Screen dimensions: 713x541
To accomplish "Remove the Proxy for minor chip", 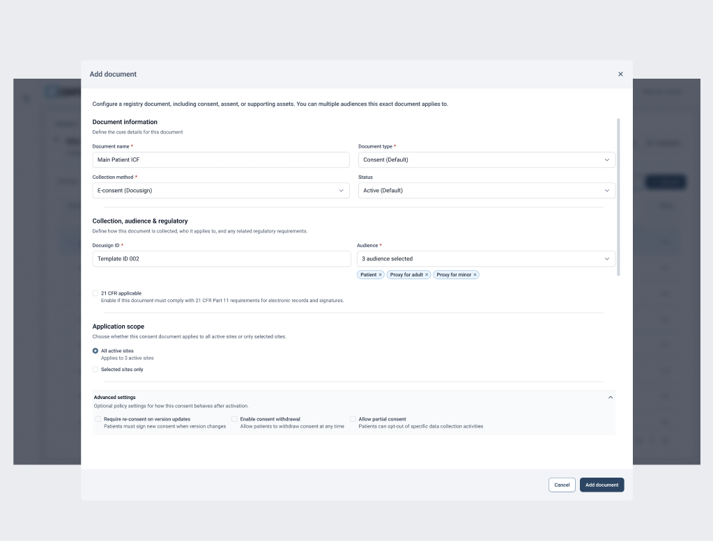I will coord(475,275).
